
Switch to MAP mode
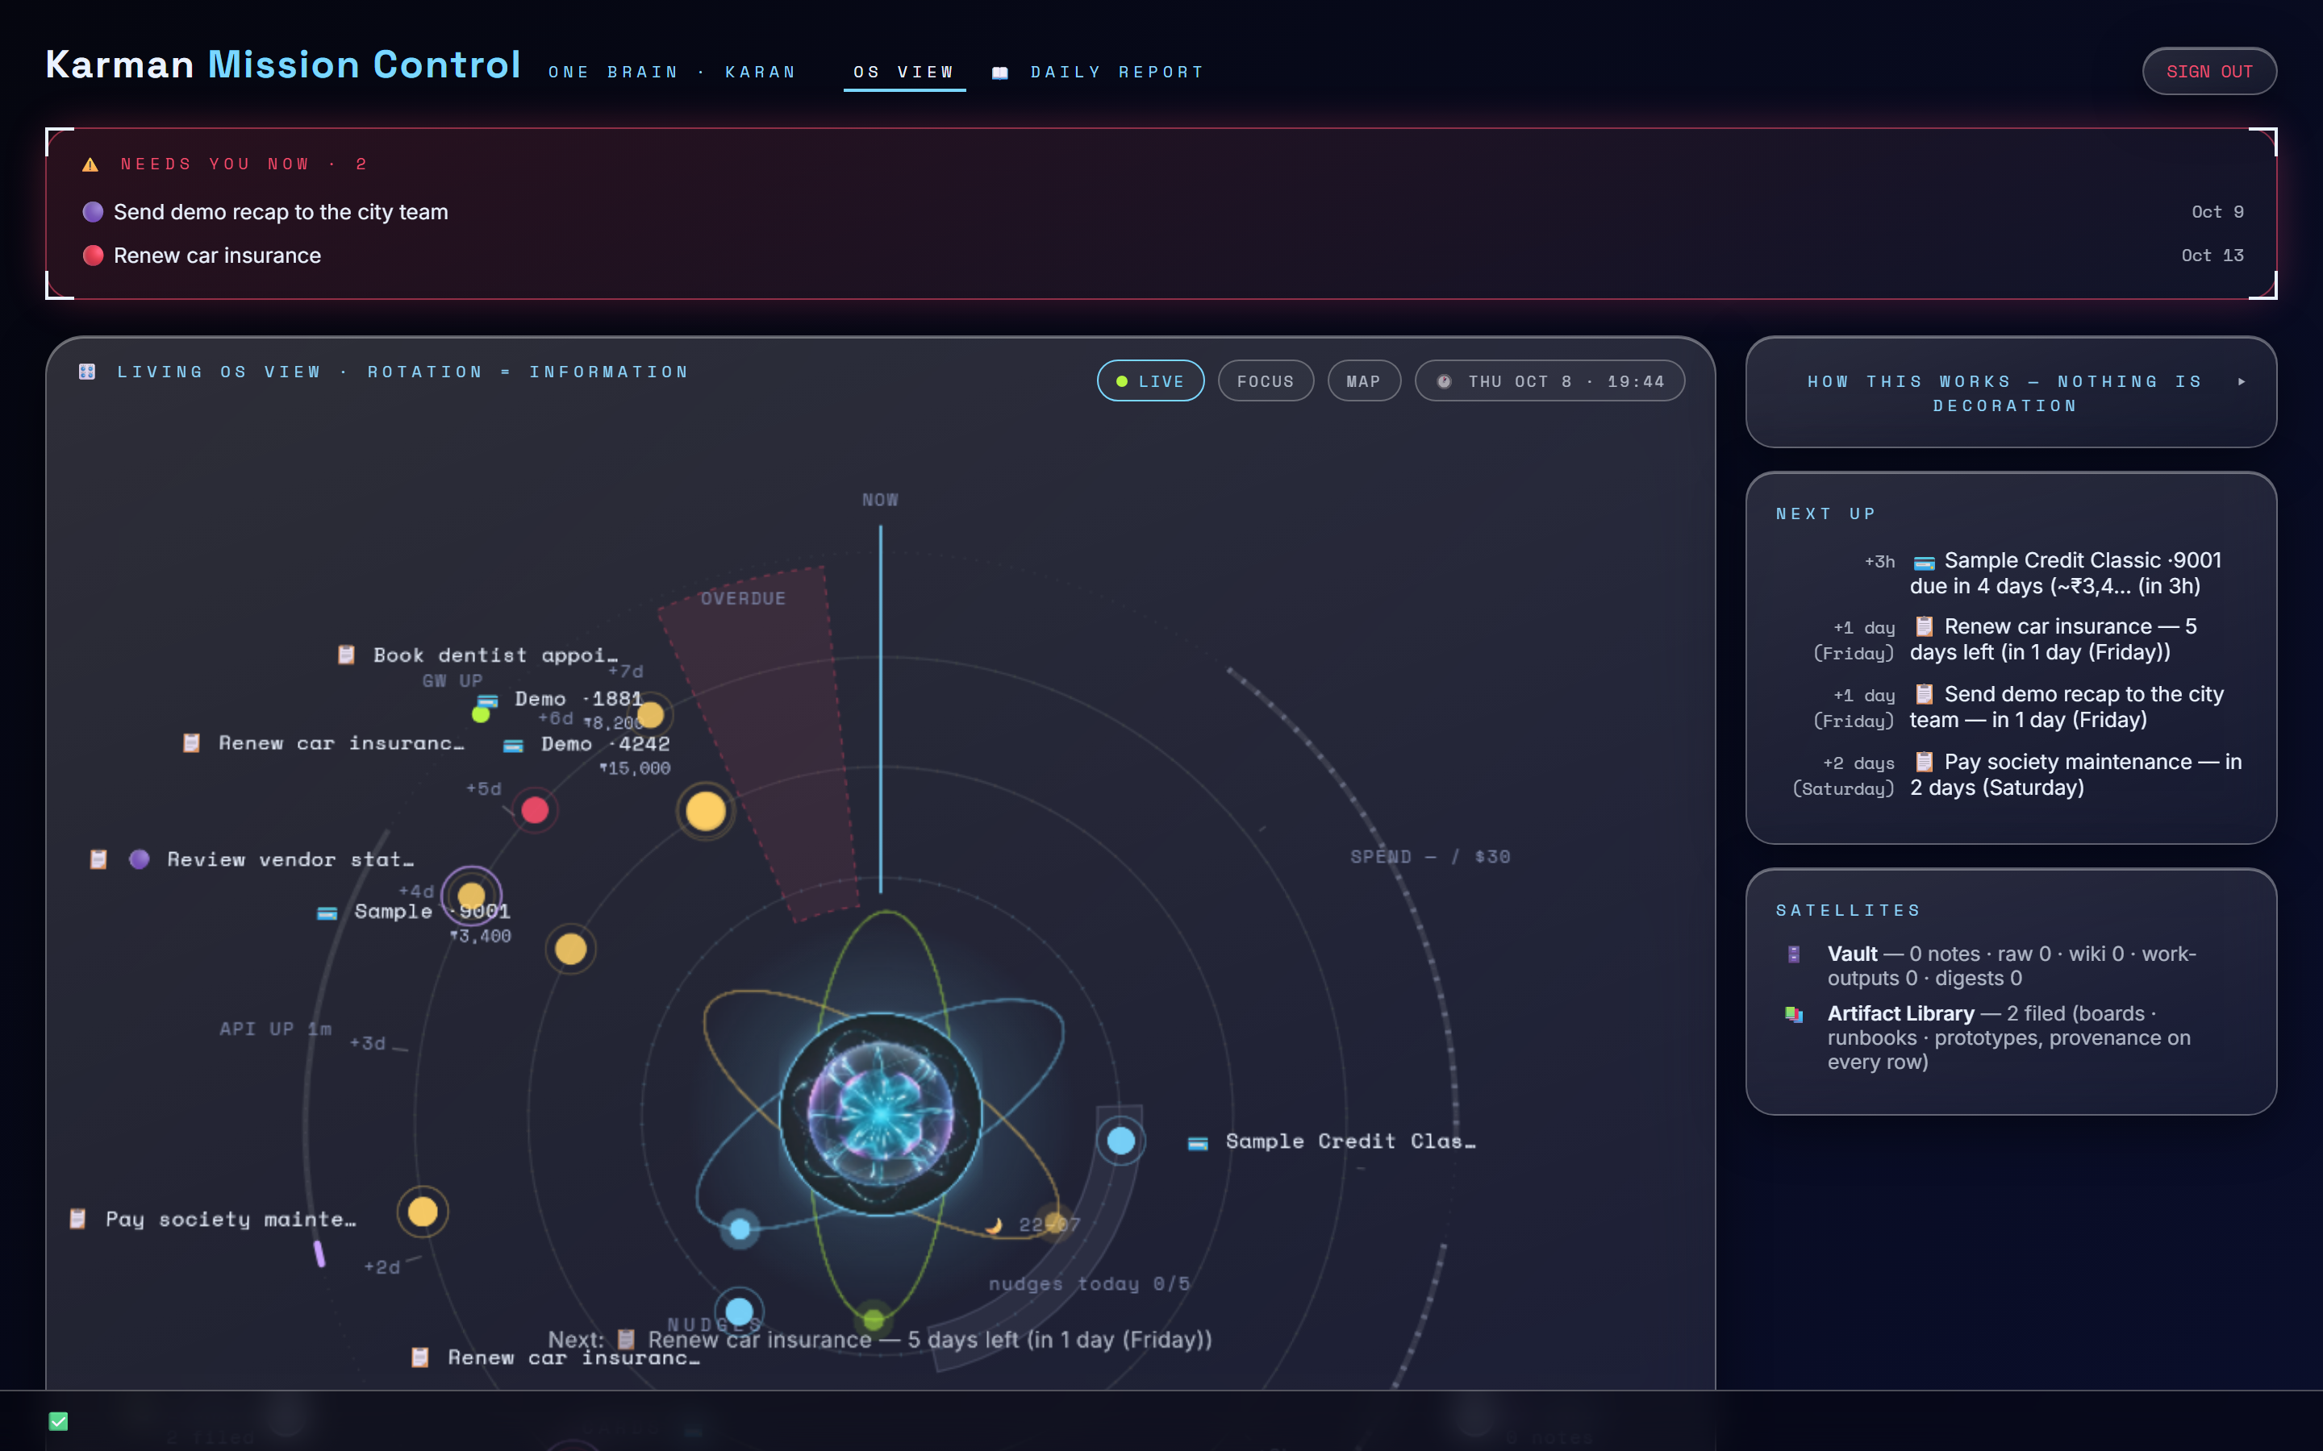(x=1363, y=381)
